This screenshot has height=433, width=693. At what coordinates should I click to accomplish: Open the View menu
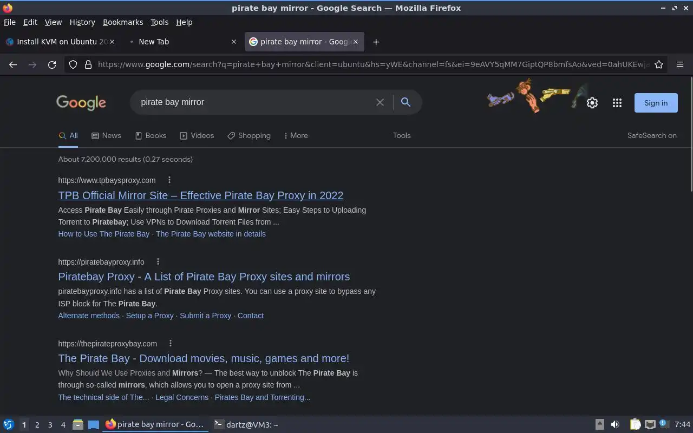53,22
